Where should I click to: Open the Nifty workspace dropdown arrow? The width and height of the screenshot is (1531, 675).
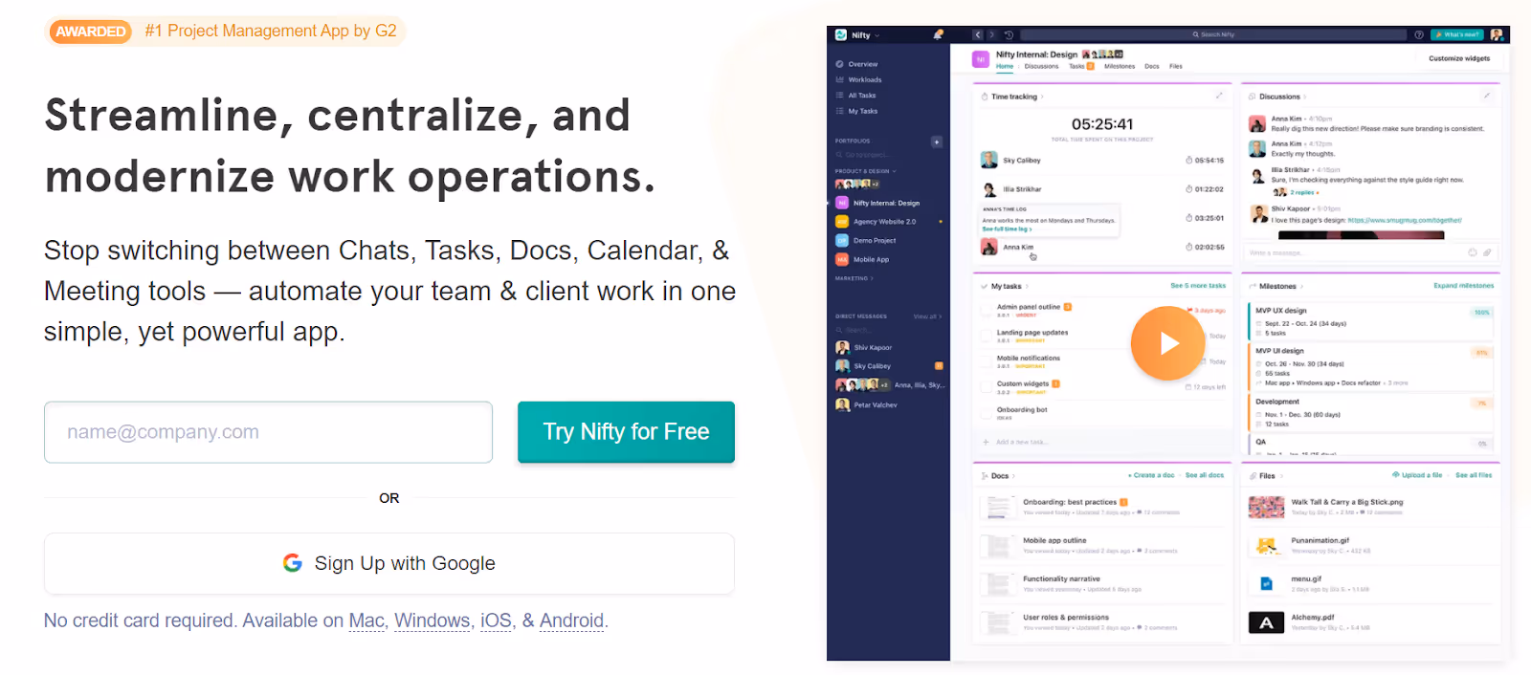pyautogui.click(x=876, y=35)
